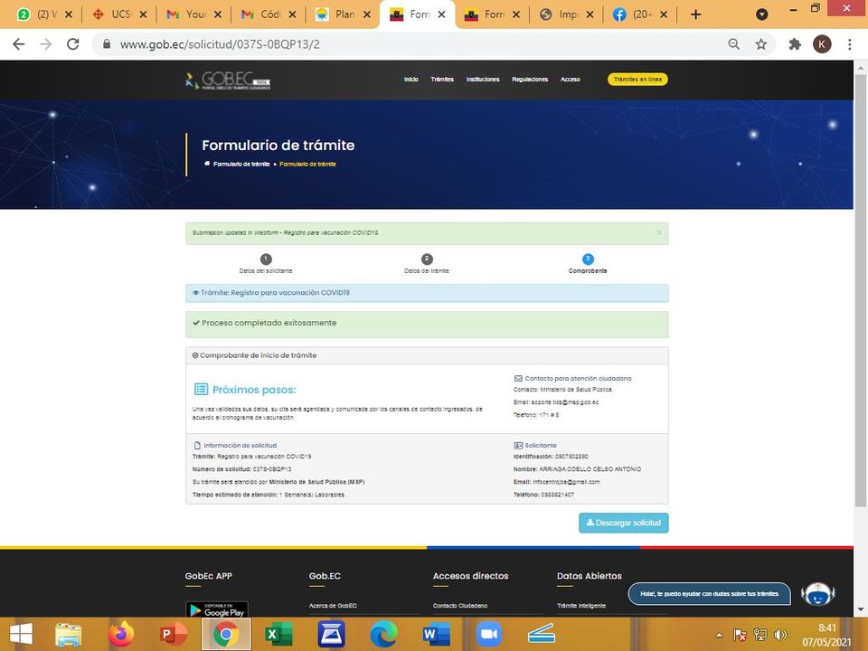
Task: Dismiss the green submission updated alert
Action: tap(658, 232)
